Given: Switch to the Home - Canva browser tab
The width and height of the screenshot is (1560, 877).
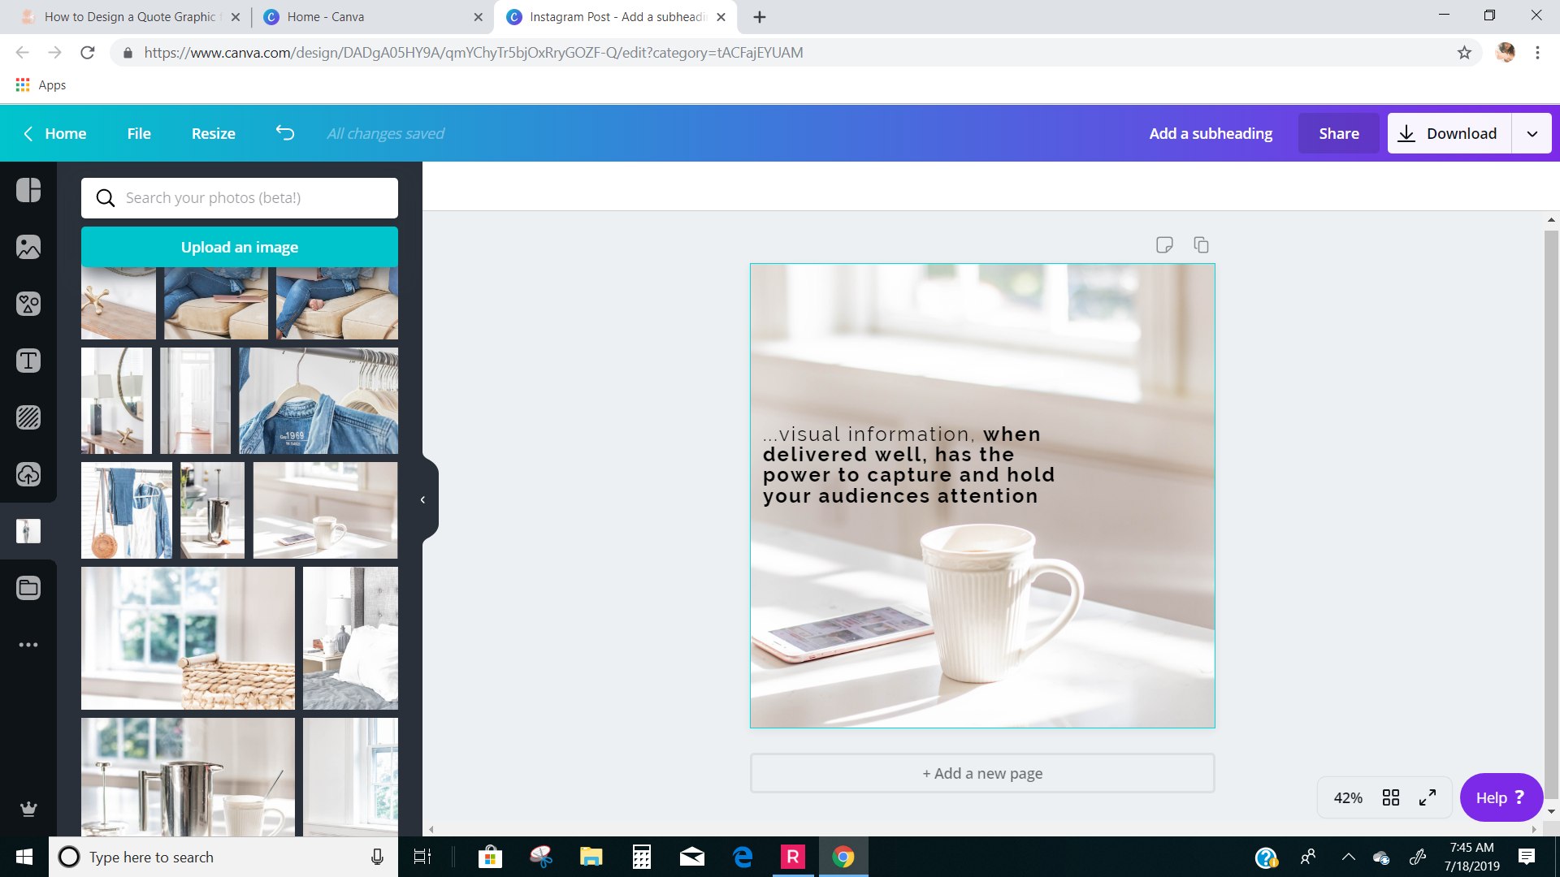Looking at the screenshot, I should pyautogui.click(x=325, y=16).
